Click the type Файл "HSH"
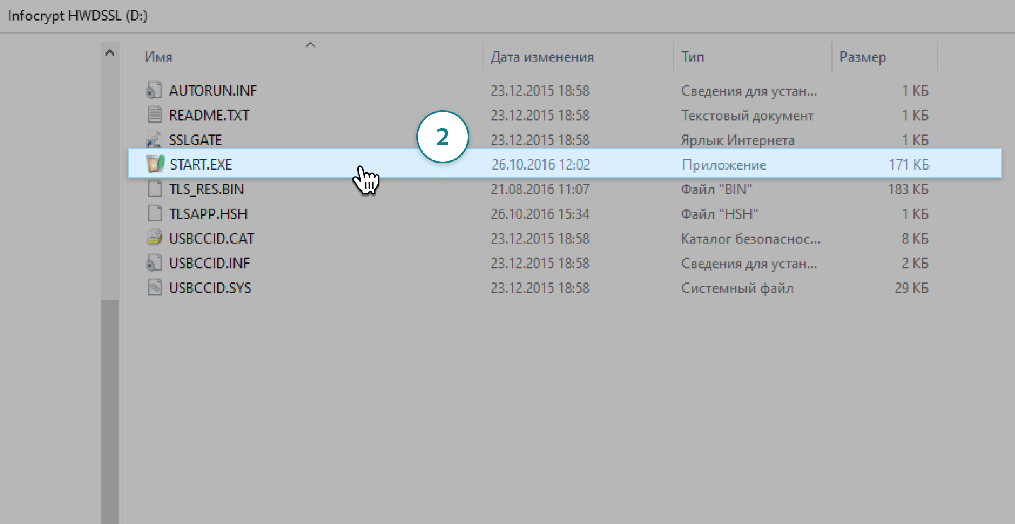 coord(719,213)
